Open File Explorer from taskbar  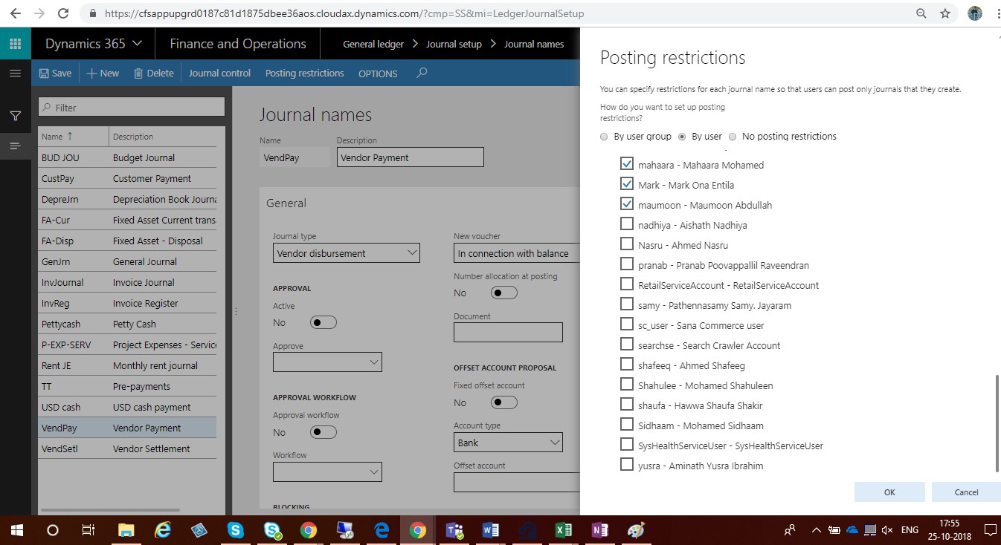(126, 530)
